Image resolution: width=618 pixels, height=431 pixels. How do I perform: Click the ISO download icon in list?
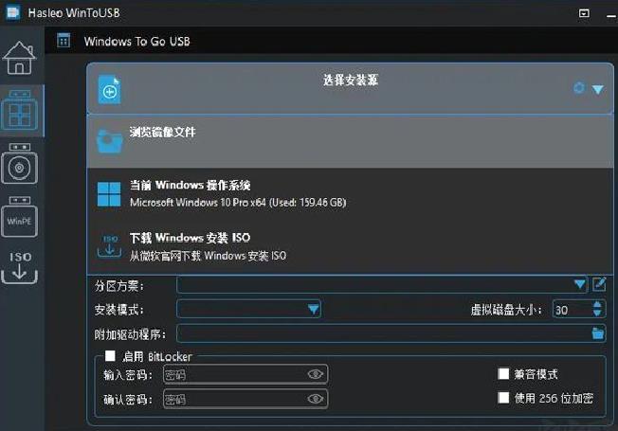[110, 246]
